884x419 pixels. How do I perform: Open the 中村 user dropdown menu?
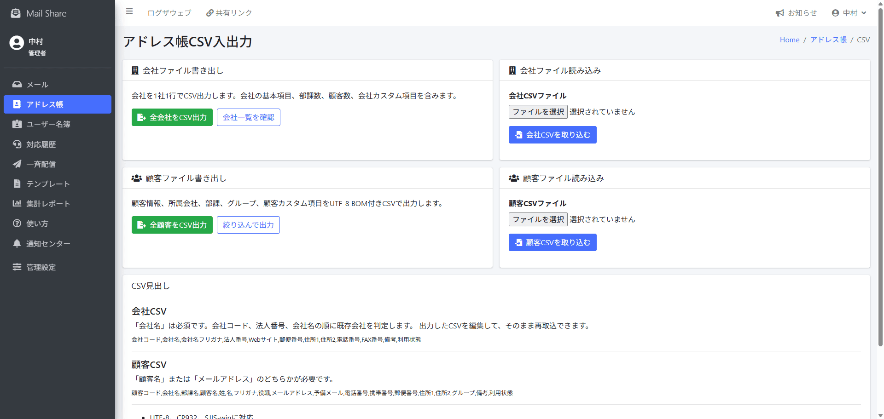point(849,13)
